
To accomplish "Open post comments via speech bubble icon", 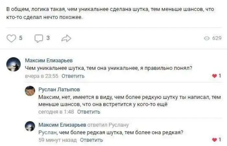I will click(x=39, y=39).
